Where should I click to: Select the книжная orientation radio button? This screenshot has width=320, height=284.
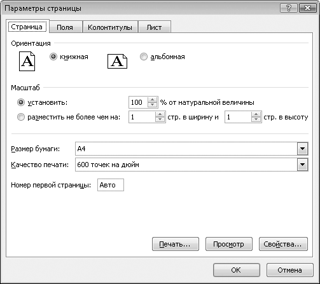point(53,57)
